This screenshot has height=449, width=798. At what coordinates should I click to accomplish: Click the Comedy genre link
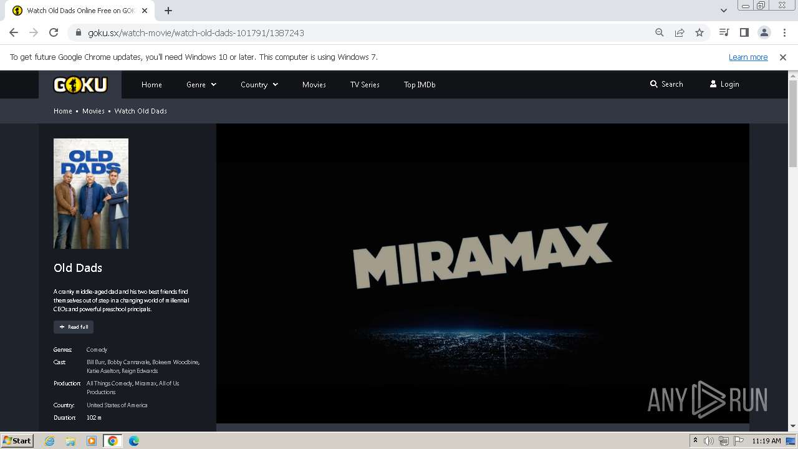pyautogui.click(x=97, y=350)
